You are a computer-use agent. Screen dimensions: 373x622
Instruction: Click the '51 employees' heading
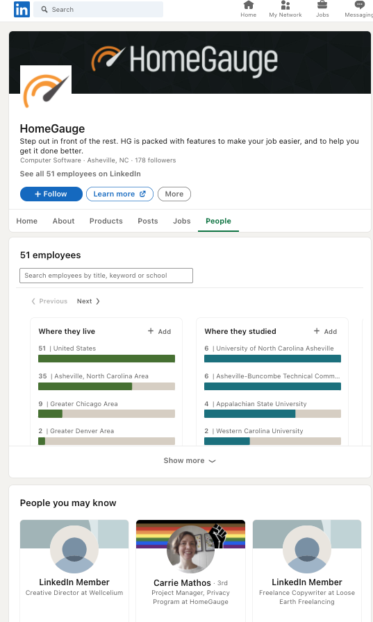[51, 255]
